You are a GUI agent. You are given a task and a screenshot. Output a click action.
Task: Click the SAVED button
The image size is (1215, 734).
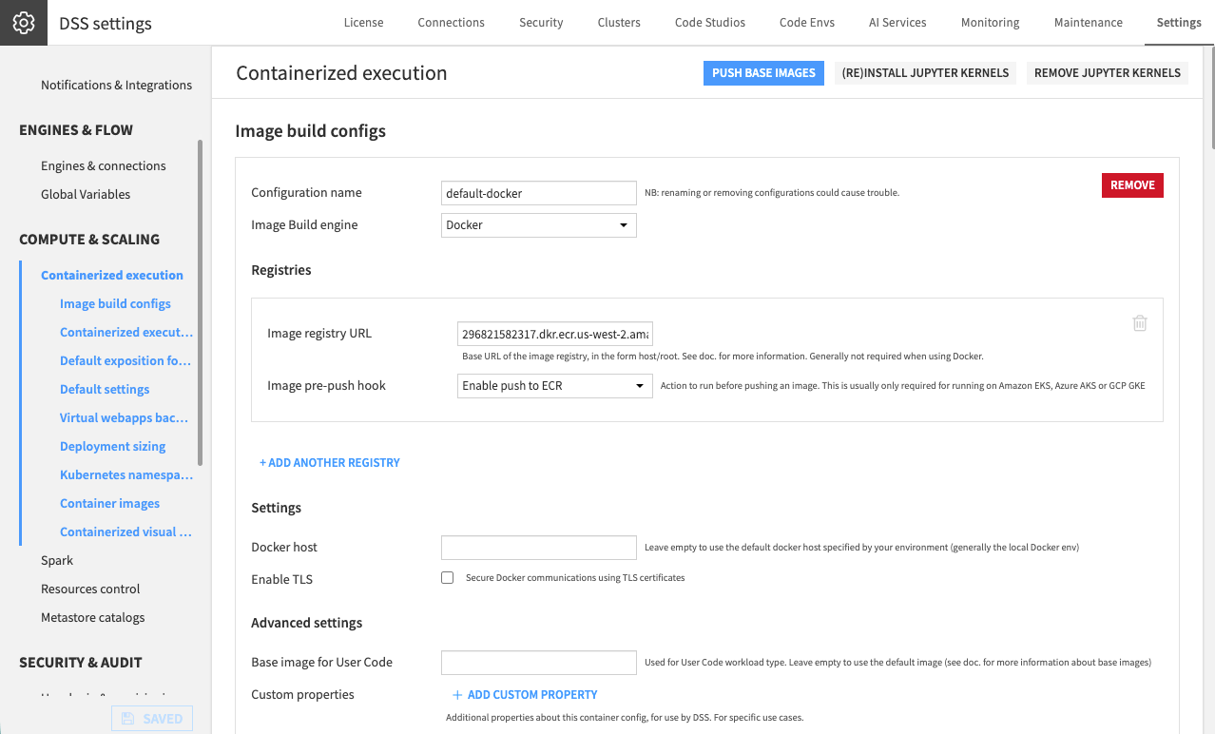[x=152, y=719]
